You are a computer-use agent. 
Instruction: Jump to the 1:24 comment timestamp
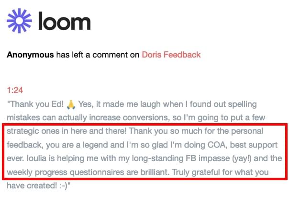(x=15, y=90)
